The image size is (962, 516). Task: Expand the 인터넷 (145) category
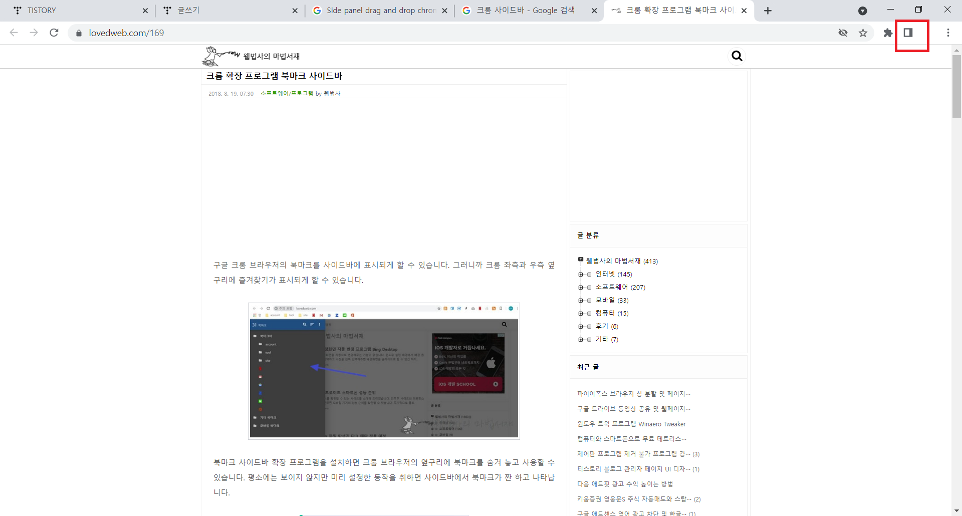click(x=581, y=275)
